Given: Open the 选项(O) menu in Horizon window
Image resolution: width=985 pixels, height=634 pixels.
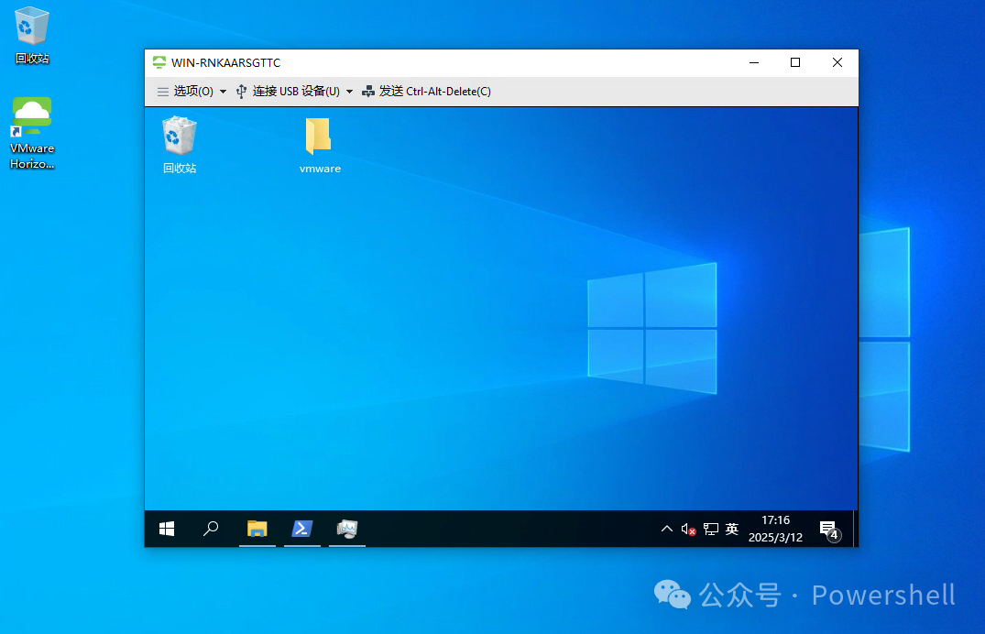Looking at the screenshot, I should coord(192,92).
